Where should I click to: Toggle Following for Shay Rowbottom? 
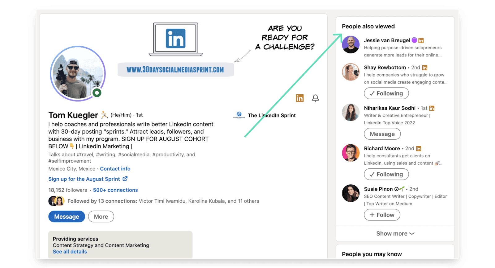[386, 93]
